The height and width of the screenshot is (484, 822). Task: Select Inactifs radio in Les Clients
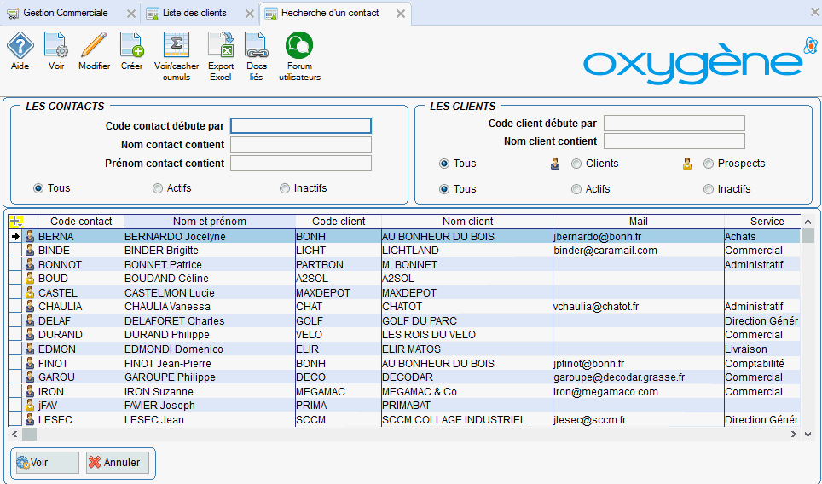click(x=709, y=189)
